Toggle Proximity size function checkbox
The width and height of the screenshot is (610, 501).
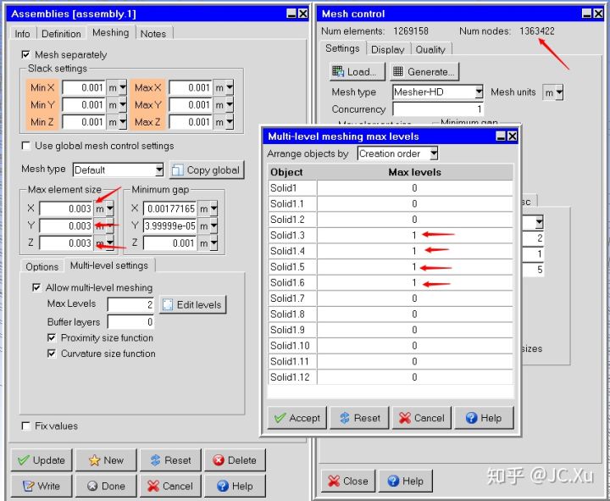[x=52, y=338]
